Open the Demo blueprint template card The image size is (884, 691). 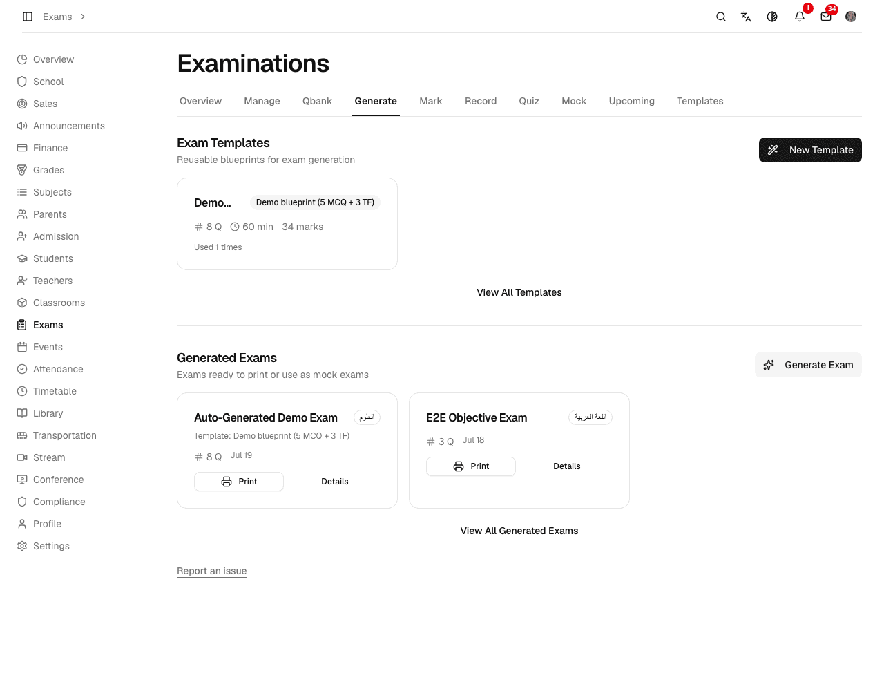[287, 224]
